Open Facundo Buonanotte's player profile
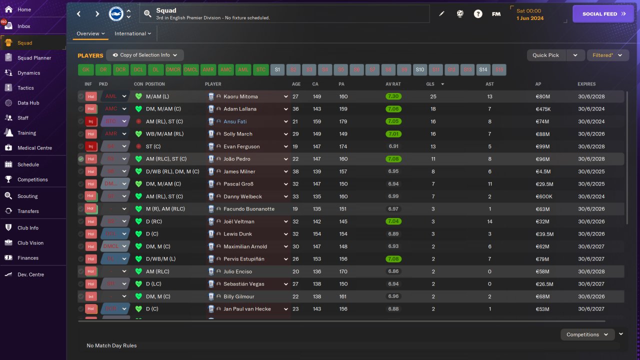Image resolution: width=640 pixels, height=360 pixels. pos(249,209)
